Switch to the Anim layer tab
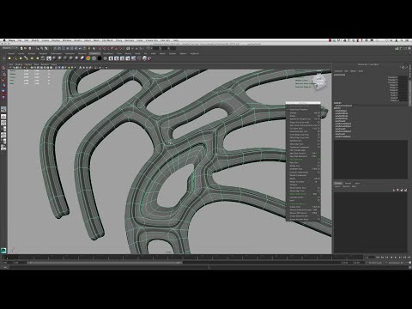 click(x=358, y=183)
